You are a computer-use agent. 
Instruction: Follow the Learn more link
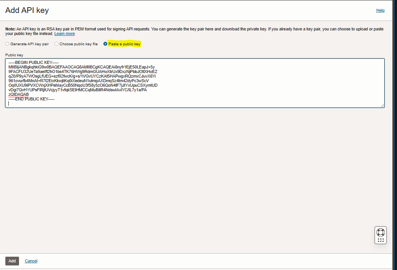(64, 34)
